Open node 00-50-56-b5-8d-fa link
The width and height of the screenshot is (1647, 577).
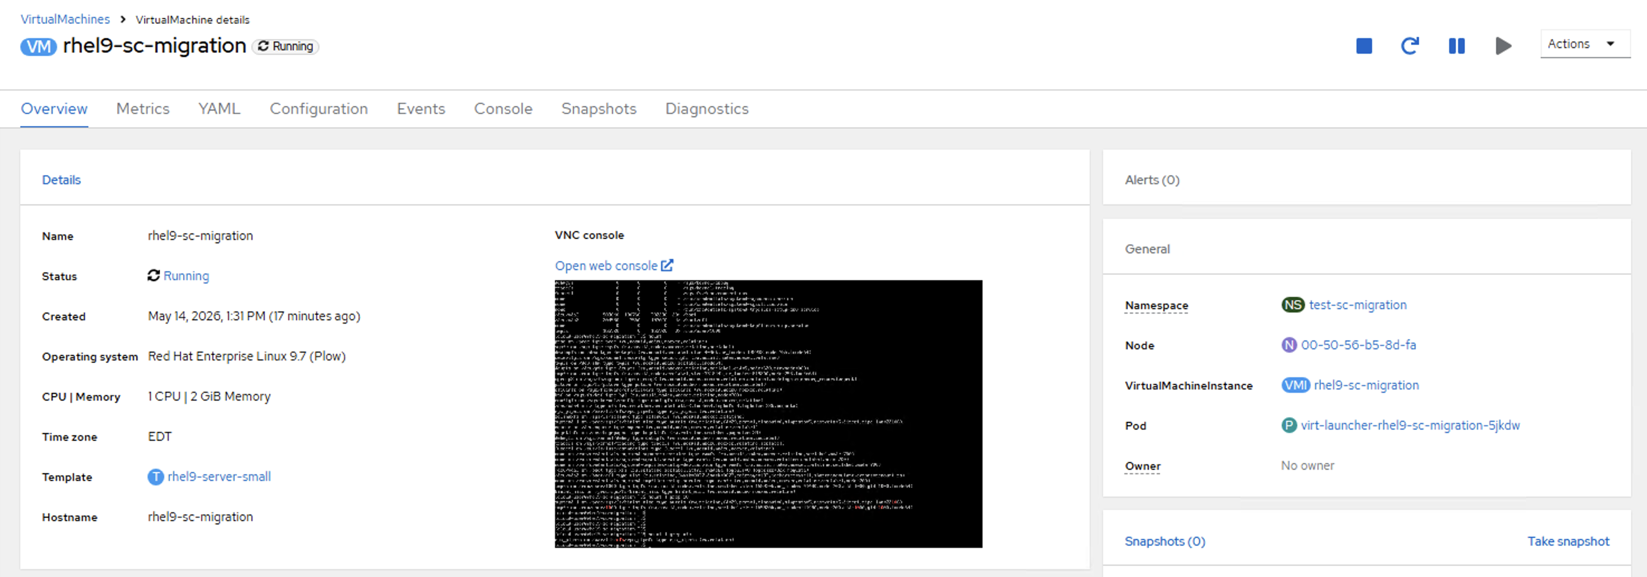[1359, 345]
